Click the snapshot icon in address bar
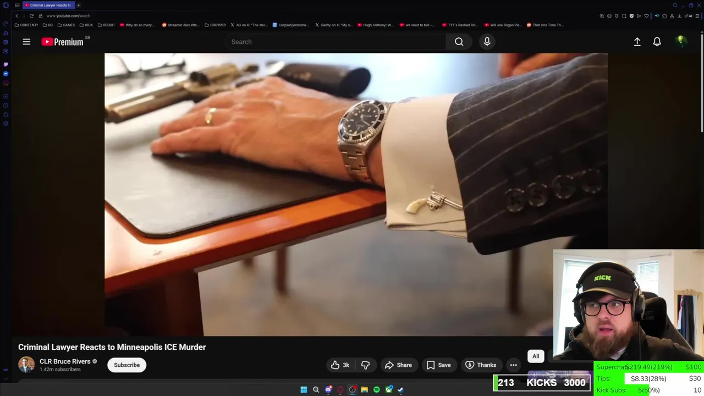704x396 pixels. [x=624, y=16]
